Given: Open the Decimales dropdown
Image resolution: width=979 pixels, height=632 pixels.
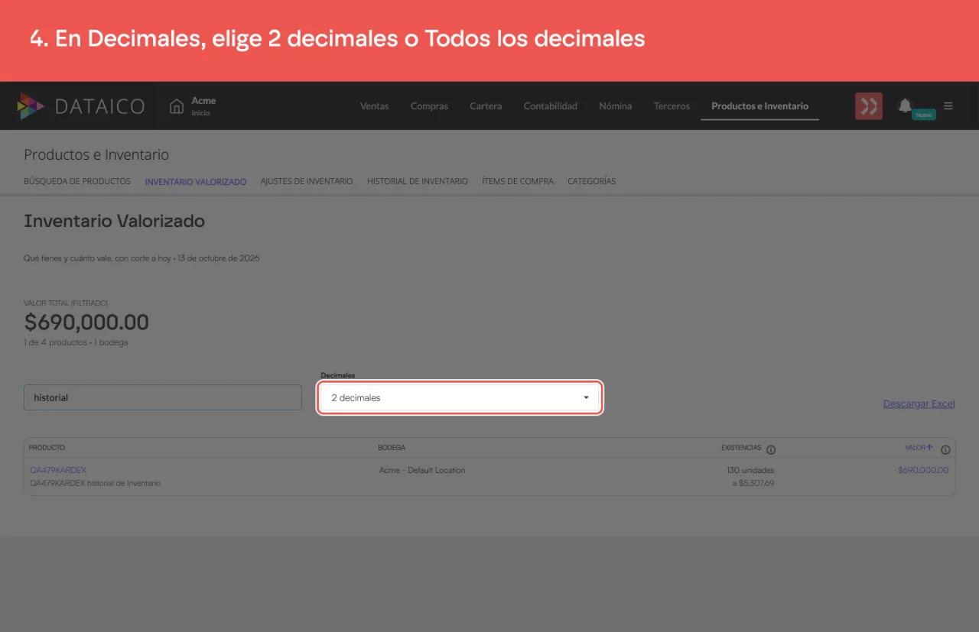Looking at the screenshot, I should tap(460, 397).
